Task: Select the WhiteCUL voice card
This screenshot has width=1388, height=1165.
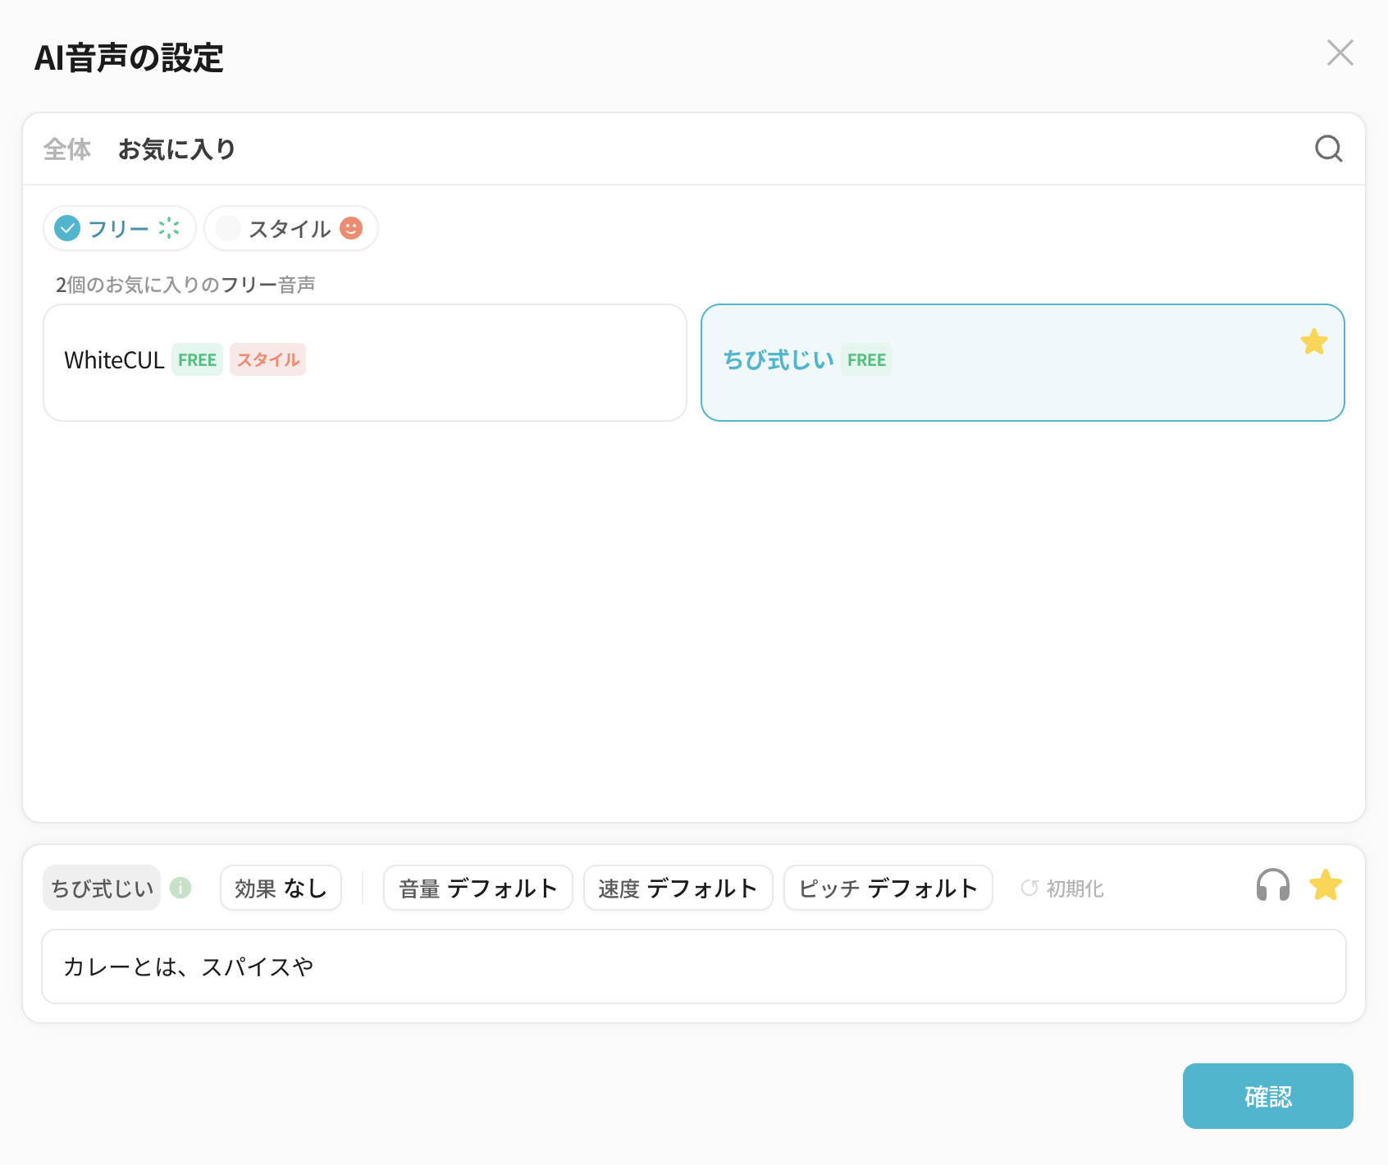Action: tap(365, 363)
